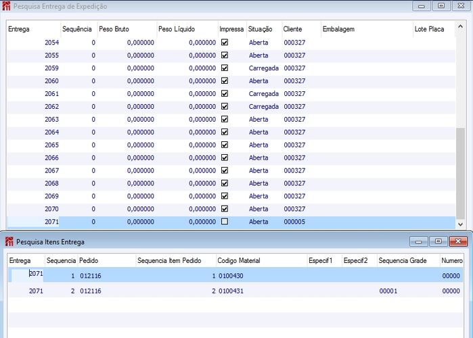Click the Situação column header
The height and width of the screenshot is (338, 473).
click(x=264, y=29)
